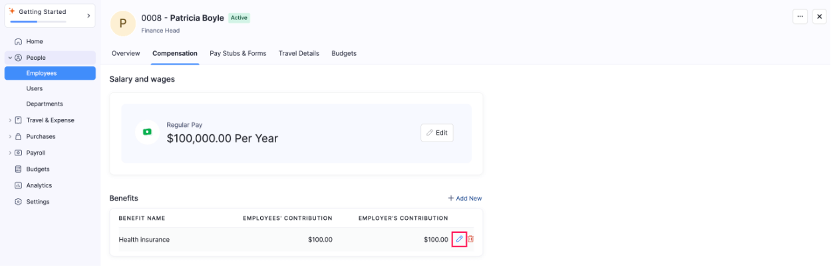833x271 pixels.
Task: Edit the Health insurance benefit pencil icon
Action: (x=459, y=239)
